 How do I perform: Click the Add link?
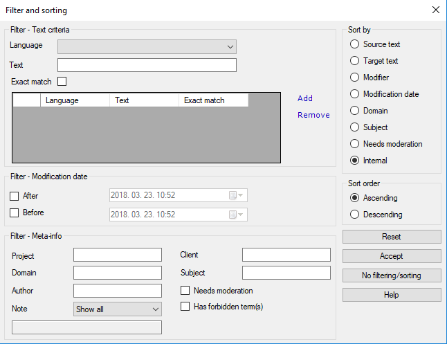tap(305, 98)
